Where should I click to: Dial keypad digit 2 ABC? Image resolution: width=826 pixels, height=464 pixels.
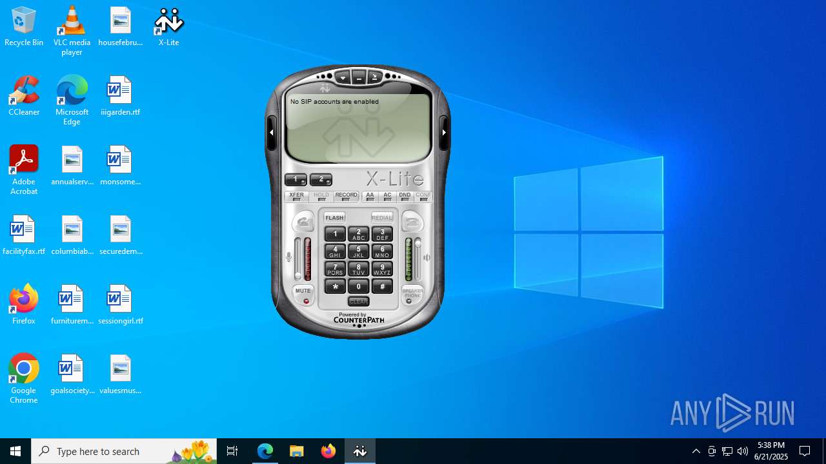point(359,234)
